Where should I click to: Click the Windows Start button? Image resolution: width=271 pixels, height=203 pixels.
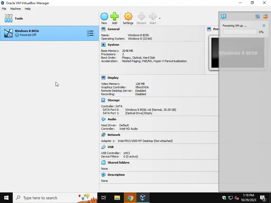6,198
